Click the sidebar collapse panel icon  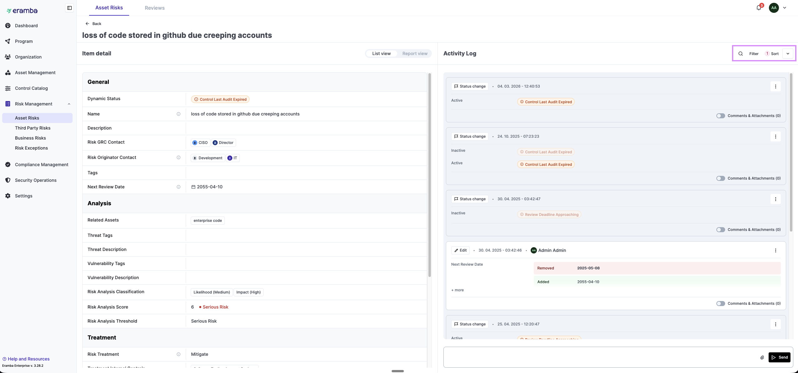(x=69, y=8)
